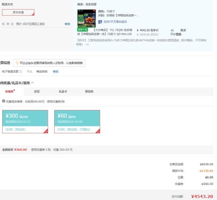The image size is (217, 200).
Task: Click the corner mark on 京东快递 option
Action: point(33,14)
